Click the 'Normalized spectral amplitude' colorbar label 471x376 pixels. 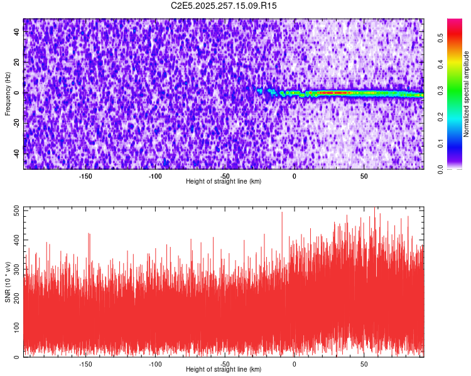click(x=467, y=94)
